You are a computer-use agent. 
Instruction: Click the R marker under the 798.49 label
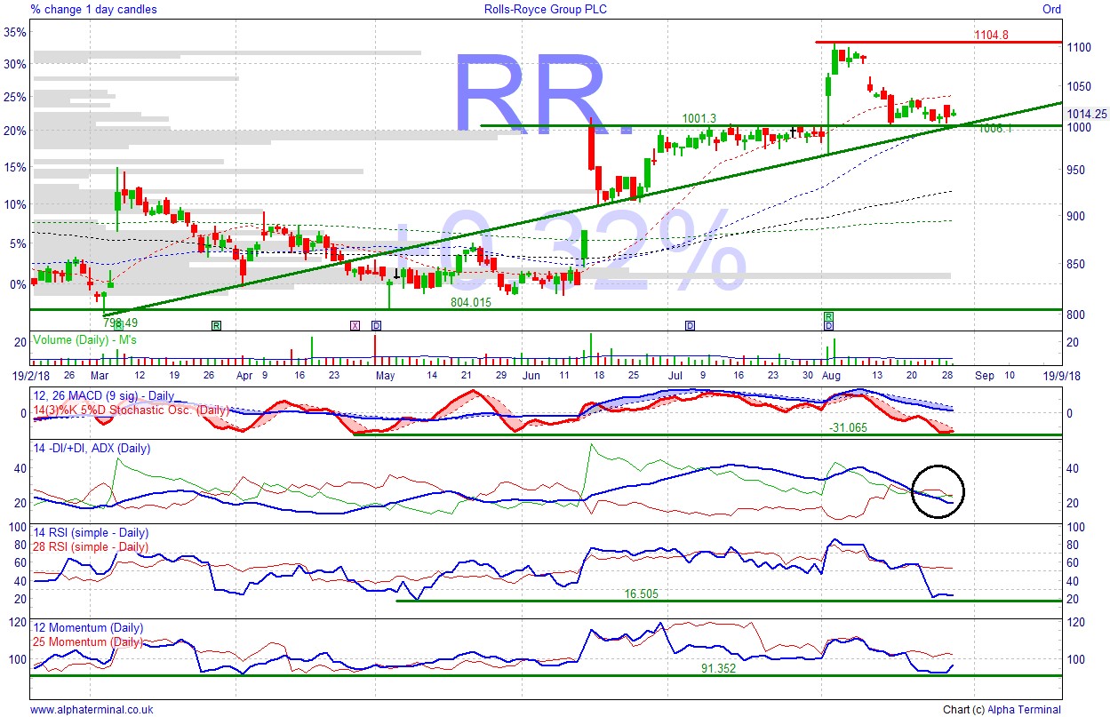[x=118, y=326]
